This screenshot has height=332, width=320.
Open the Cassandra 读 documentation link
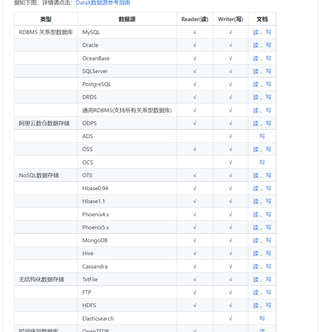256,266
